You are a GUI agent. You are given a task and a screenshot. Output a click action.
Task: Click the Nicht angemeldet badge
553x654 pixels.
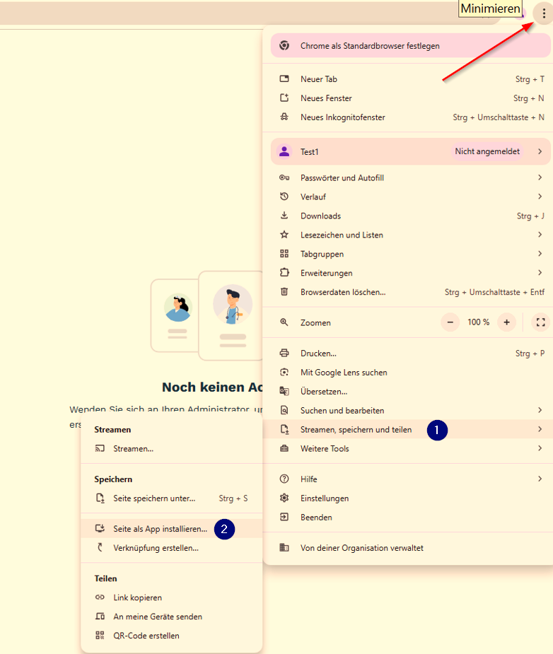487,151
